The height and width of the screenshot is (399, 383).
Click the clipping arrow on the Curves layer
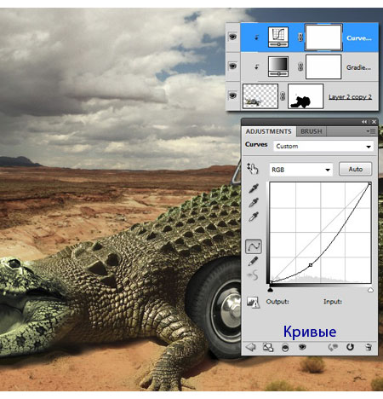coord(257,38)
